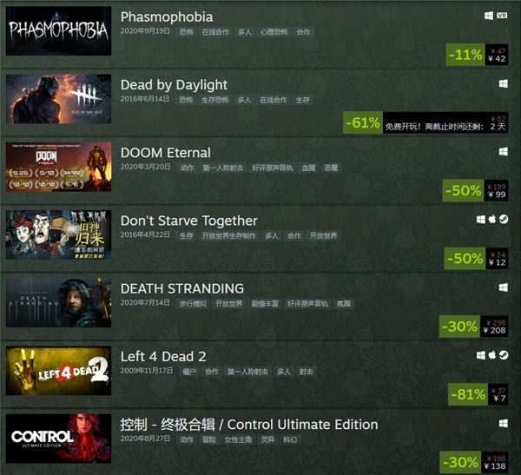Click Windows platform icon beside Phasmophobia
The height and width of the screenshot is (475, 521).
(x=489, y=16)
